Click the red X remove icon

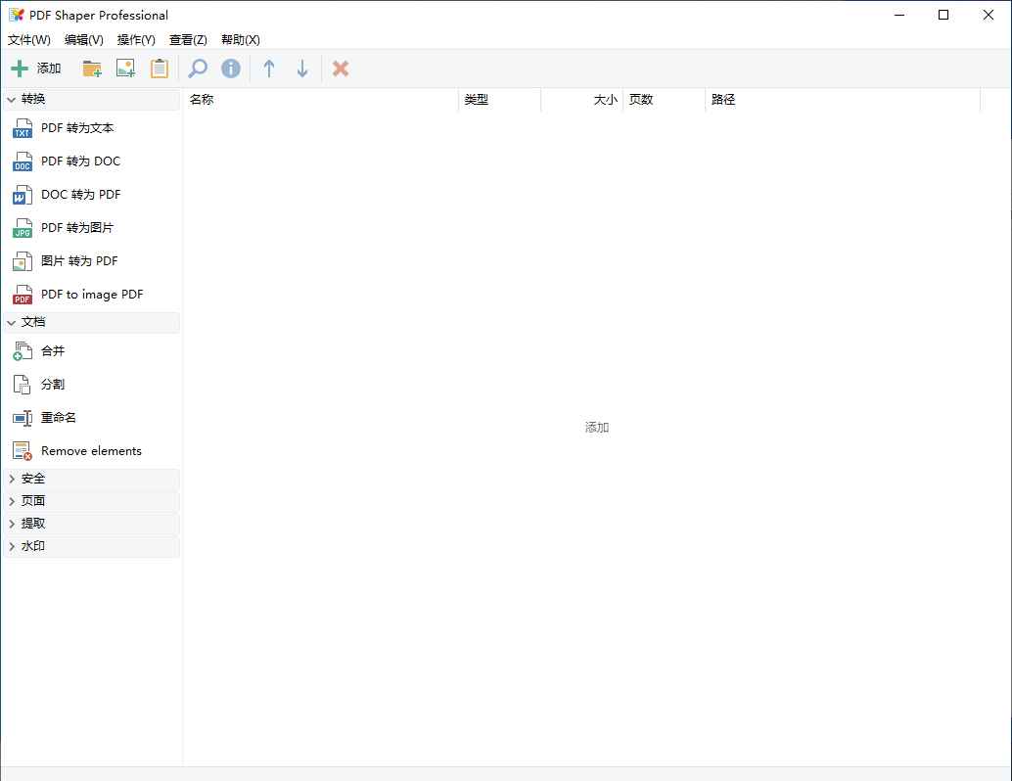click(x=341, y=69)
